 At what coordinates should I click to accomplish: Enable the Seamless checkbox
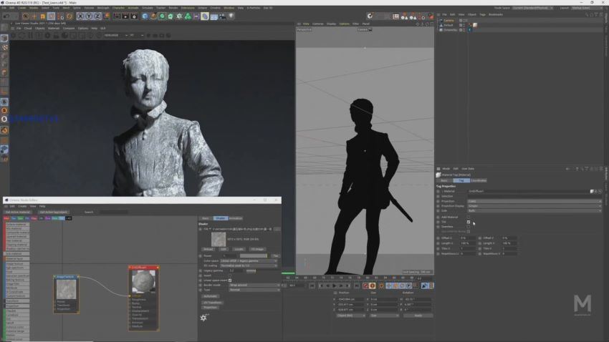pos(469,227)
